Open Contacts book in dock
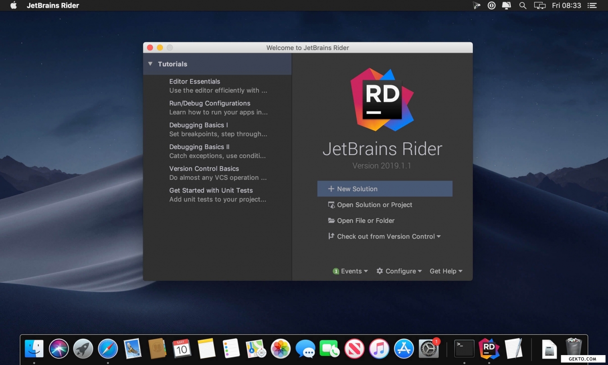This screenshot has width=608, height=365. pyautogui.click(x=157, y=349)
